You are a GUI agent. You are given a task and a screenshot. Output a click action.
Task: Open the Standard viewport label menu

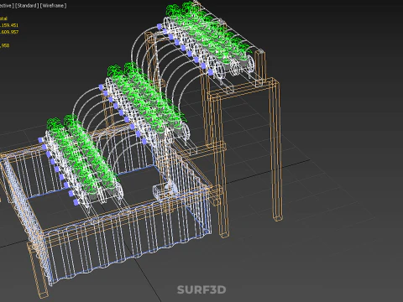[26, 6]
